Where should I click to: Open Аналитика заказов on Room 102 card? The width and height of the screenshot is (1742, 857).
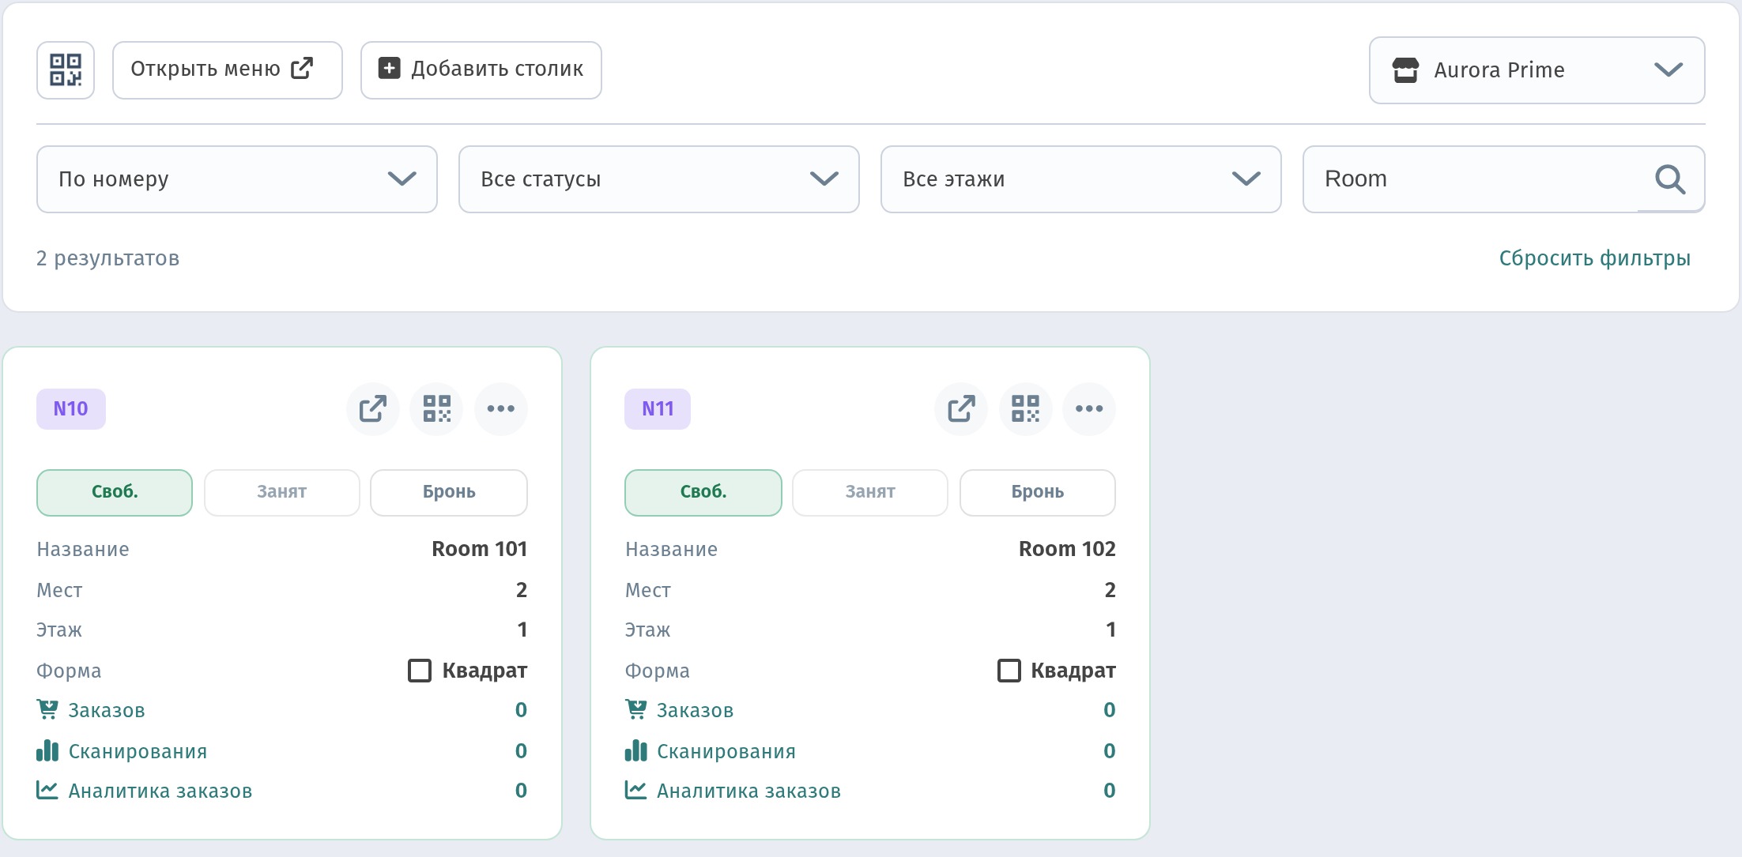point(748,791)
